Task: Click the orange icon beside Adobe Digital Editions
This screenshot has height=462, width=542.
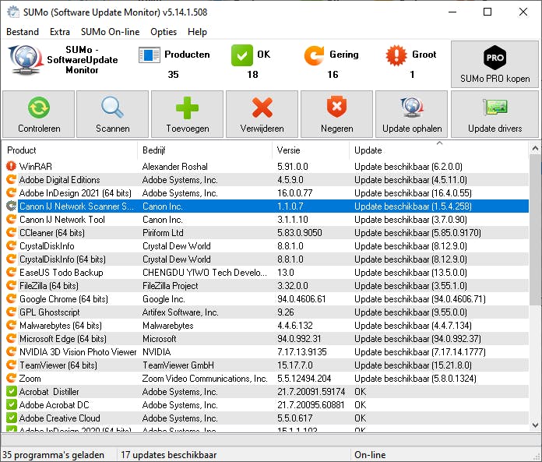Action: (12, 179)
